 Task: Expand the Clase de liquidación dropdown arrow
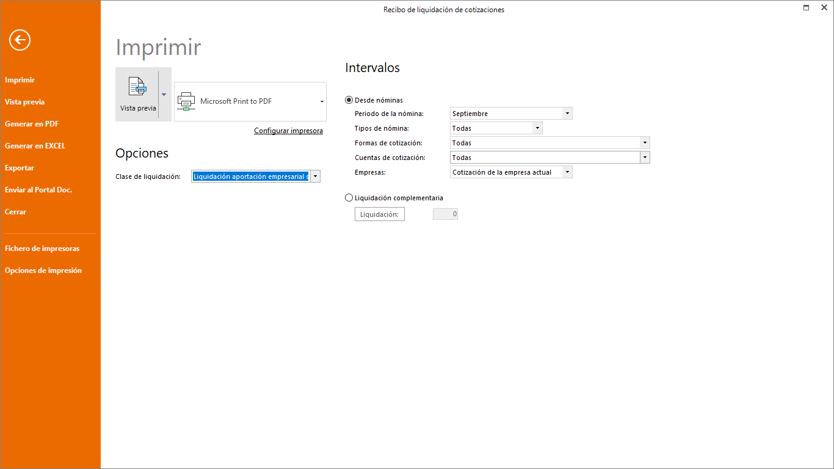tap(315, 176)
